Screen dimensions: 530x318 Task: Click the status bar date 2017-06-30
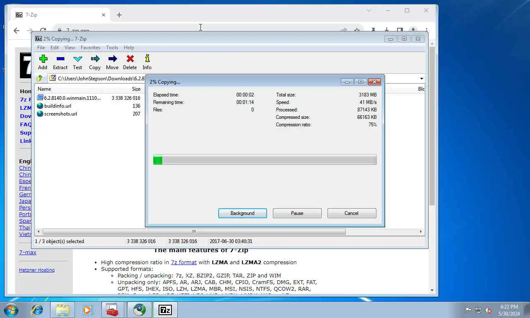pyautogui.click(x=231, y=241)
